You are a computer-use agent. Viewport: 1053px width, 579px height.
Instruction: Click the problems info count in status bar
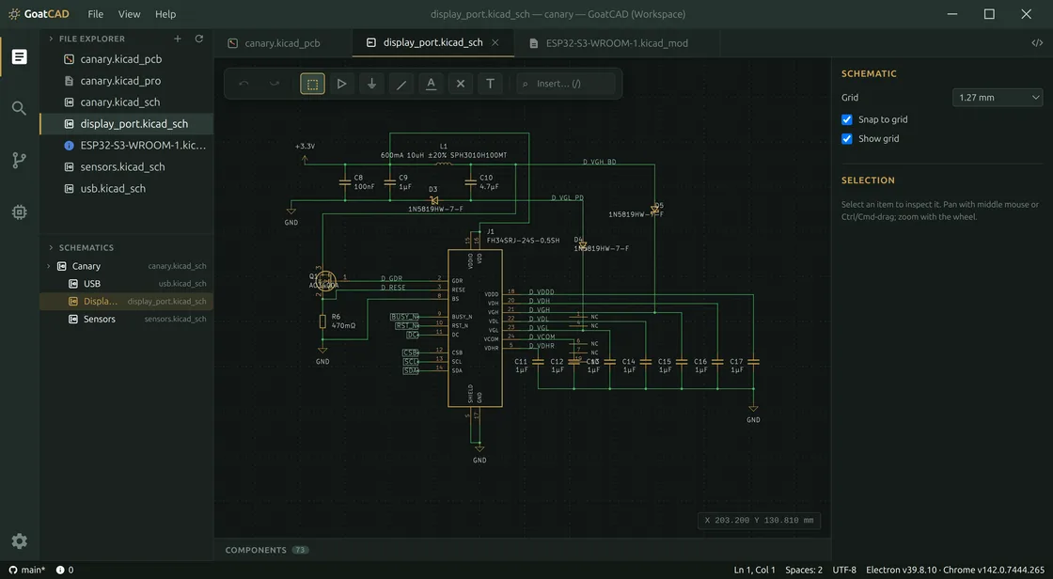pyautogui.click(x=65, y=570)
